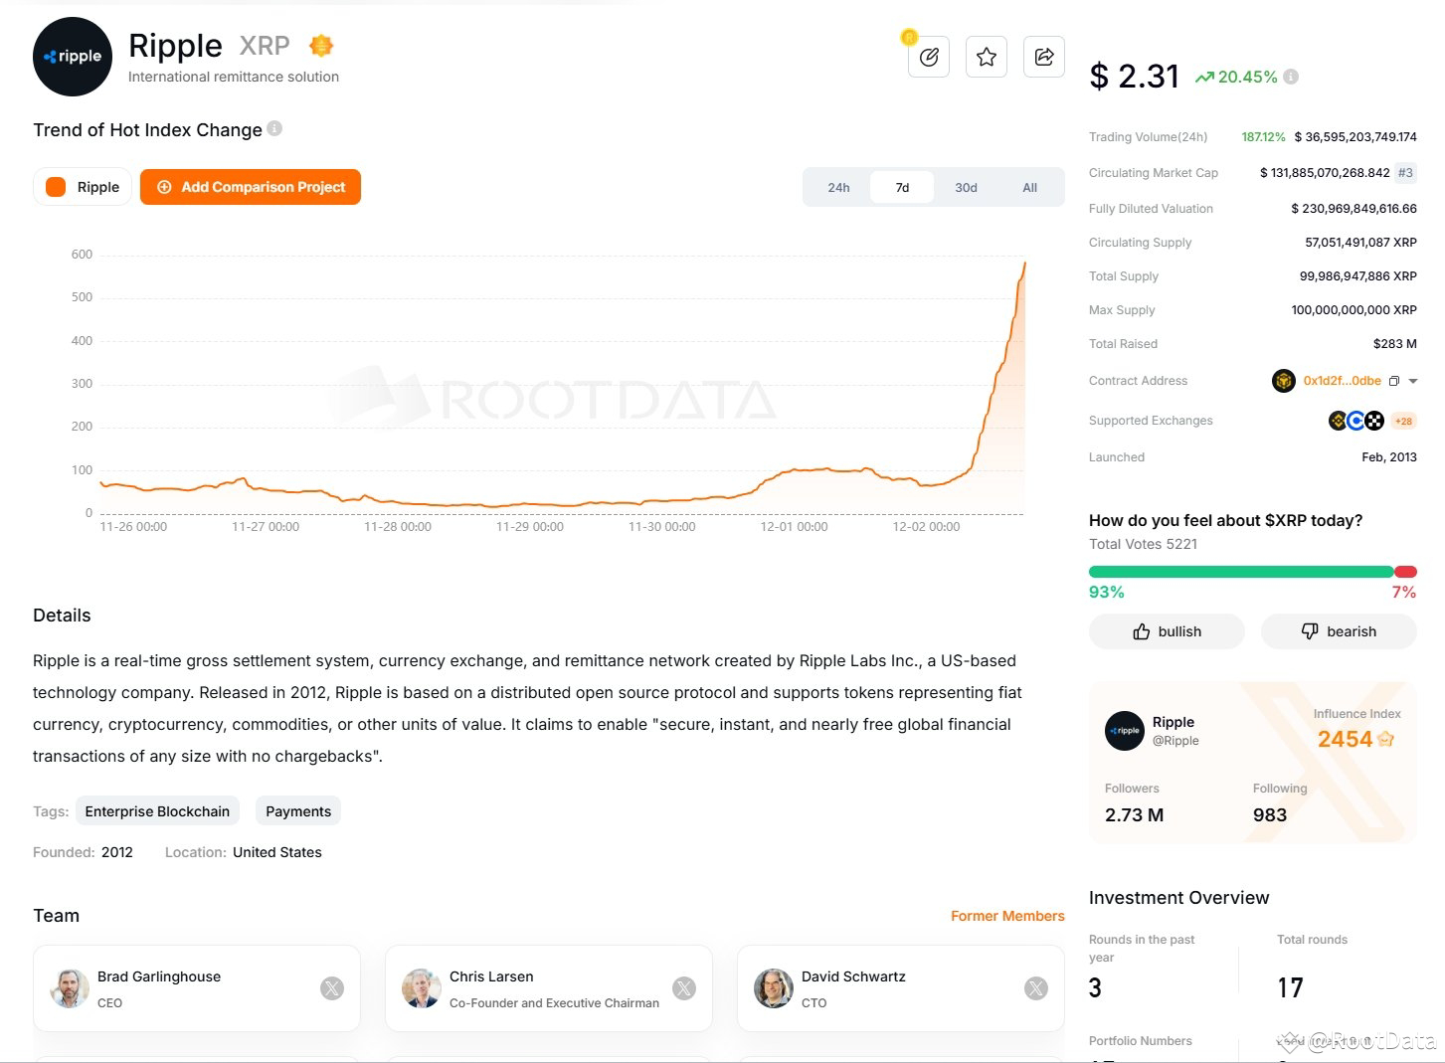
Task: Open the info icon beside Trend of Hot Index Change
Action: 274,129
